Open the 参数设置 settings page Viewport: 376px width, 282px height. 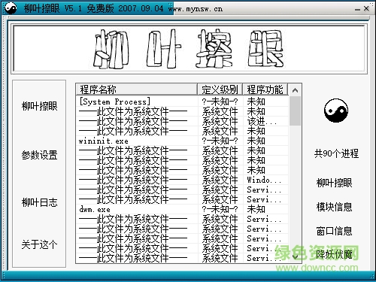pos(39,155)
